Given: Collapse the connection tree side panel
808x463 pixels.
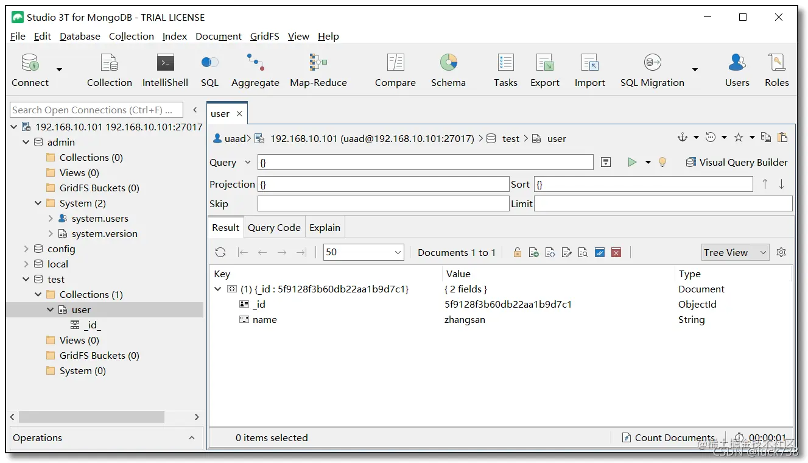Looking at the screenshot, I should point(195,110).
